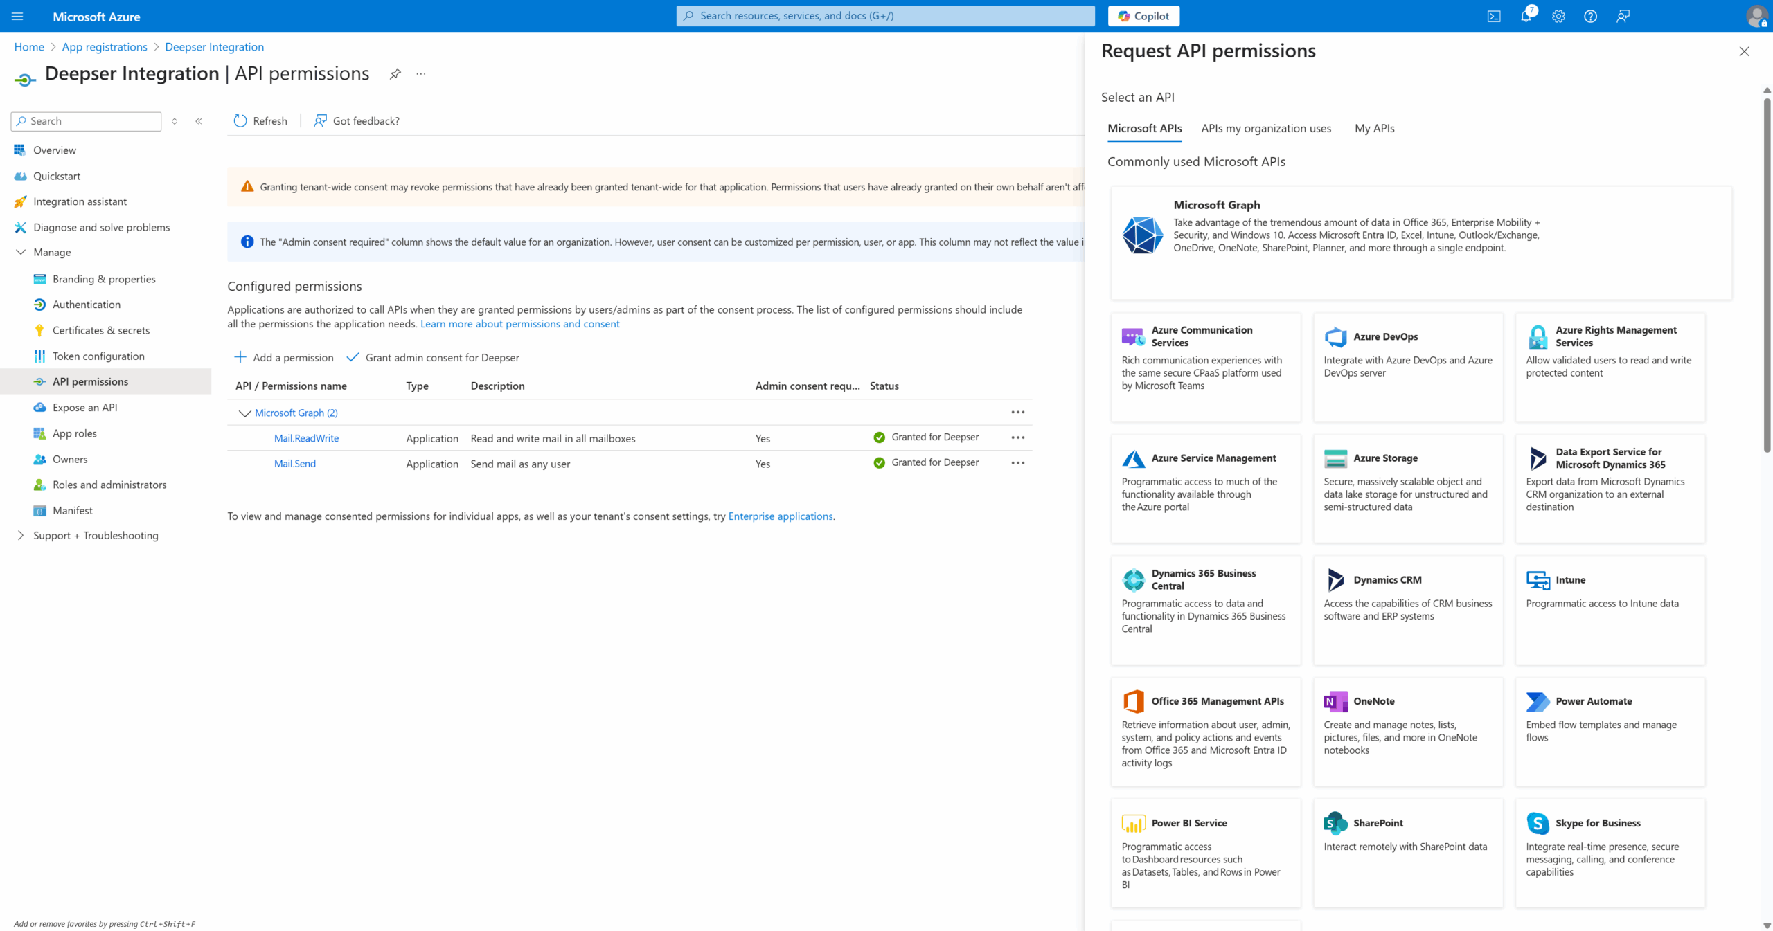Expand Support + Troubleshooting section
Screen dimensions: 1773x931
[x=20, y=536]
